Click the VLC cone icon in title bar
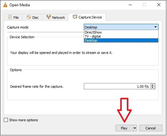 [5, 5]
